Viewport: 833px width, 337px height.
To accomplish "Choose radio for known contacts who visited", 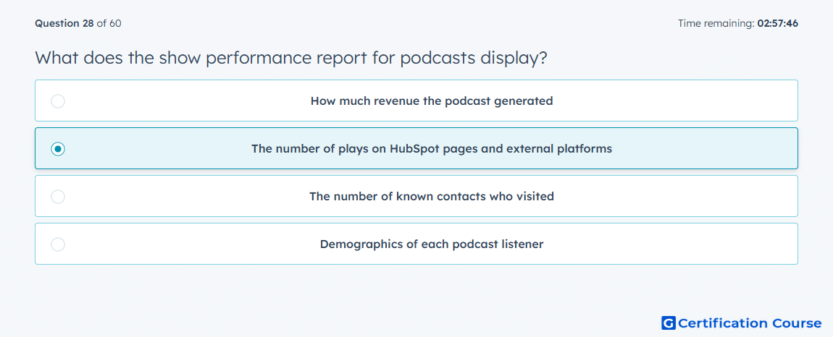I will pyautogui.click(x=58, y=197).
